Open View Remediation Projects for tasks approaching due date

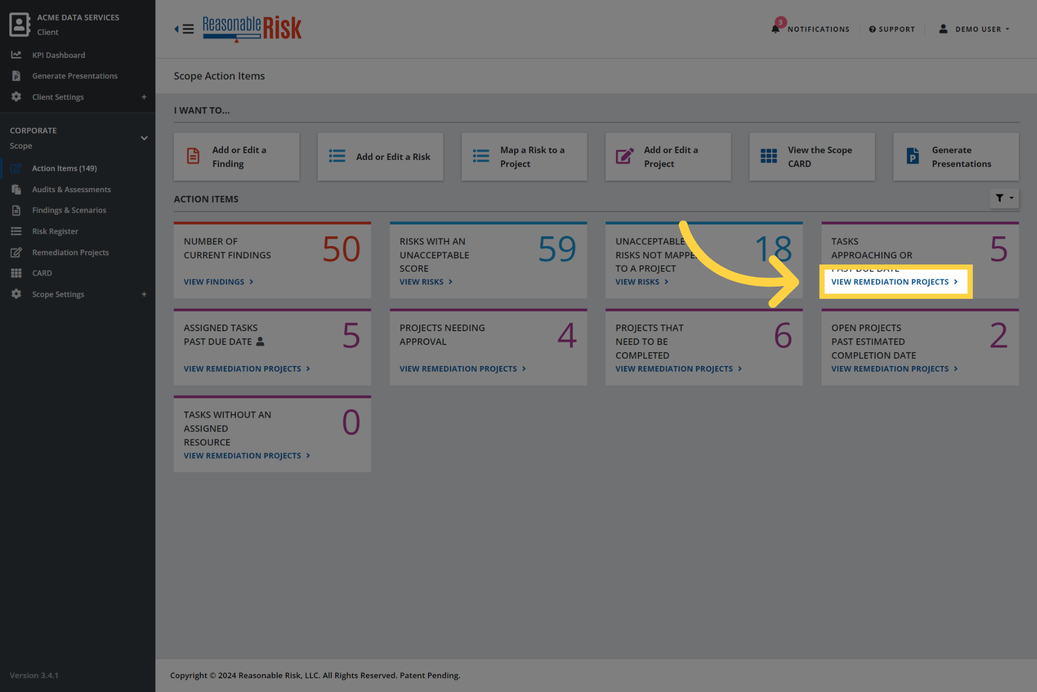[x=894, y=282]
